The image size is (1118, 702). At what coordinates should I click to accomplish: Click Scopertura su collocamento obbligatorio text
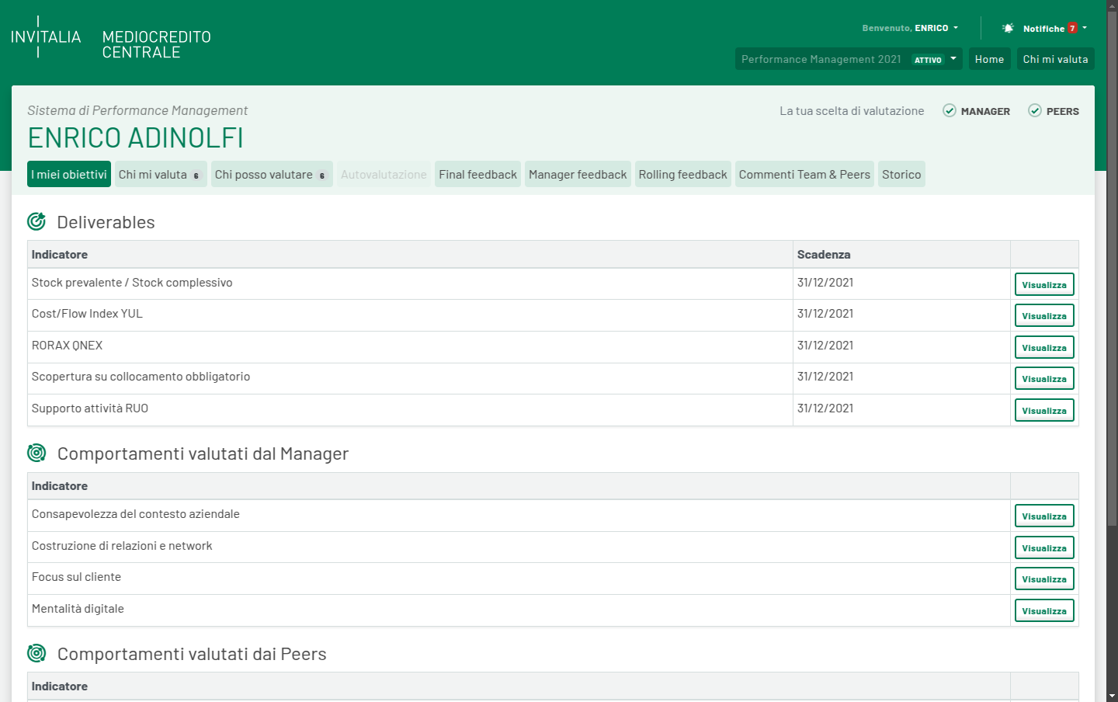click(141, 377)
